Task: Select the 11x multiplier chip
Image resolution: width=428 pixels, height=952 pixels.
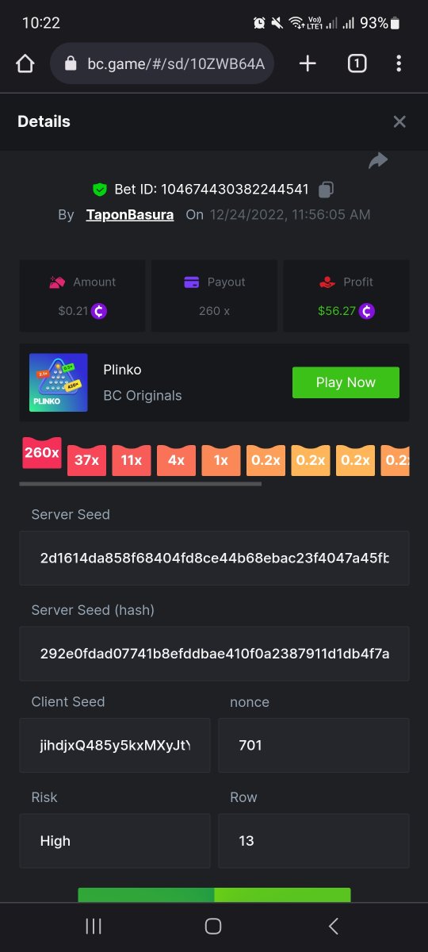Action: (132, 460)
